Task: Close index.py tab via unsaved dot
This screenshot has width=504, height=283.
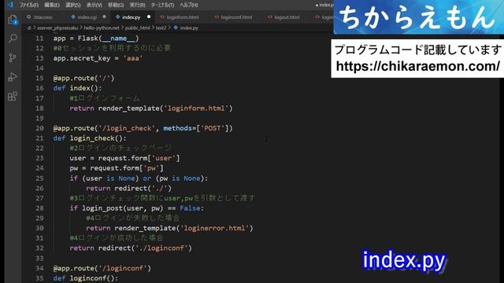Action: tap(149, 17)
